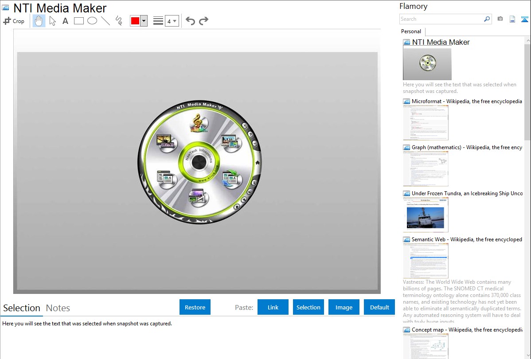Click the Restore button
The width and height of the screenshot is (531, 359).
(195, 307)
